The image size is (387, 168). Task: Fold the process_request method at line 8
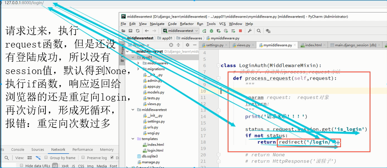[218, 78]
